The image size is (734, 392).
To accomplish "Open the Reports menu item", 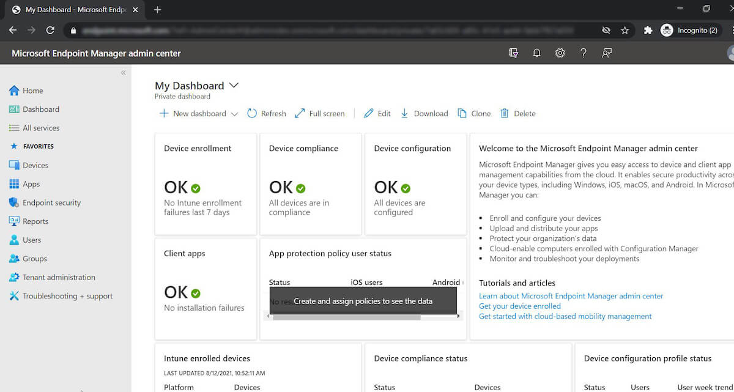I will tap(35, 221).
